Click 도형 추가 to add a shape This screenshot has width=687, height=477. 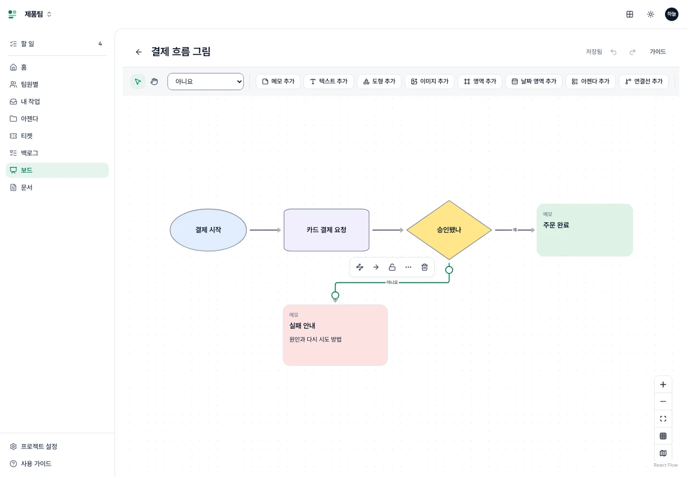[x=379, y=81]
